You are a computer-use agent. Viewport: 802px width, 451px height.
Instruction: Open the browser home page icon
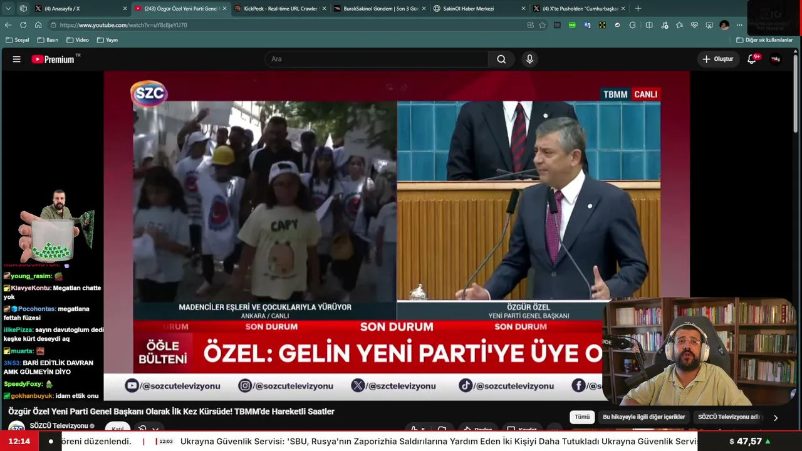tap(38, 25)
